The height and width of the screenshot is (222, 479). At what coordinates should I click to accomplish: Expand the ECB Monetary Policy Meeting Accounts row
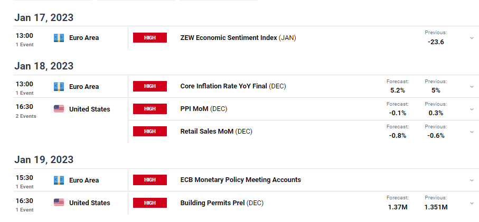(472, 180)
